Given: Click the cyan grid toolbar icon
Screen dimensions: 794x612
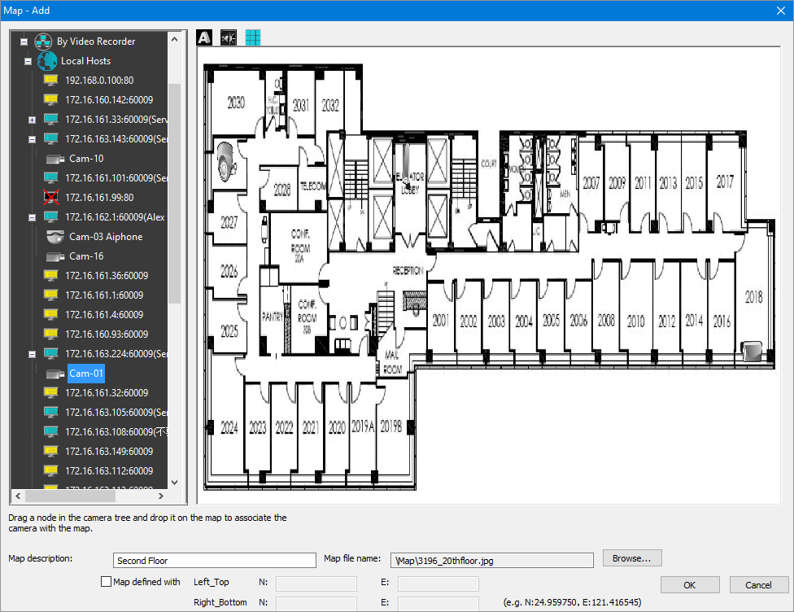Looking at the screenshot, I should [253, 38].
